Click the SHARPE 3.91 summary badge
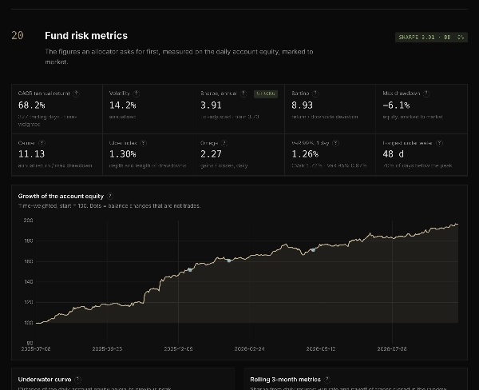479x390 pixels. click(x=431, y=38)
